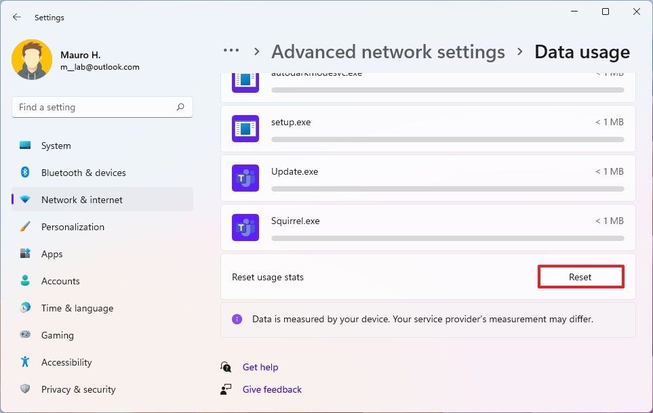Image resolution: width=653 pixels, height=413 pixels.
Task: Select the Accounts people icon
Action: [x=25, y=281]
